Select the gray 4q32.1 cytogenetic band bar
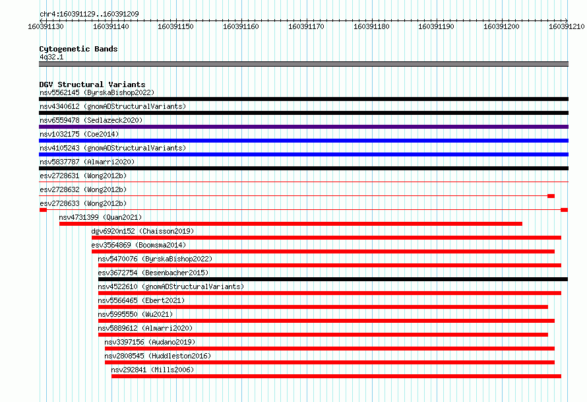This screenshot has width=587, height=402. [x=303, y=64]
